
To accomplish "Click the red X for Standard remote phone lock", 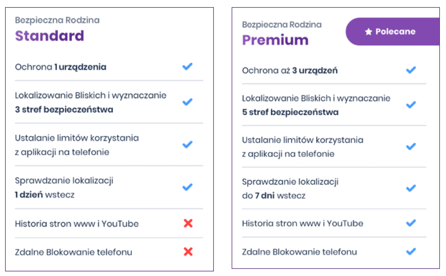I will click(188, 252).
